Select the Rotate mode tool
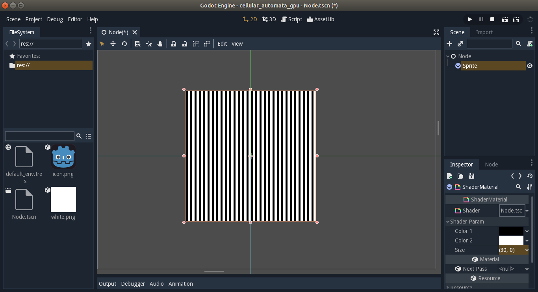This screenshot has height=292, width=538. click(x=124, y=44)
